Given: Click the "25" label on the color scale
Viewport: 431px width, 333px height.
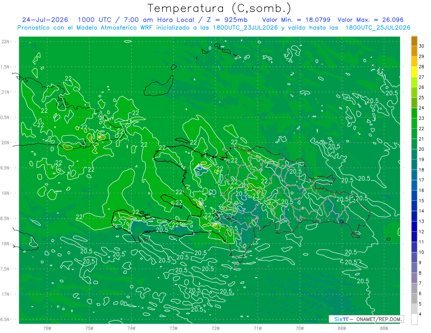Looking at the screenshot, I should (x=422, y=98).
